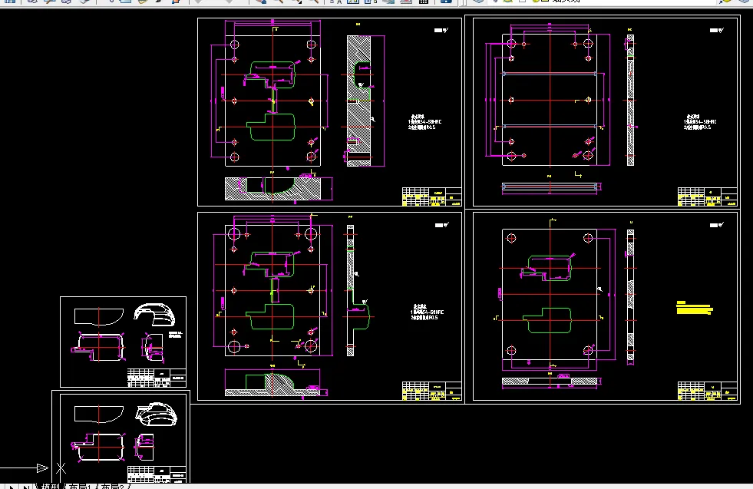Screen dimensions: 753x489
Task: Select the narrow side section view in top-right sheet
Action: [x=630, y=101]
